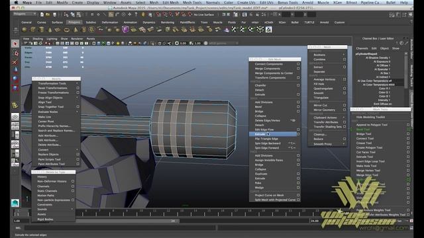Open option box for Non-Deformer History
Image resolution: width=424 pixels, height=238 pixels.
[73, 181]
